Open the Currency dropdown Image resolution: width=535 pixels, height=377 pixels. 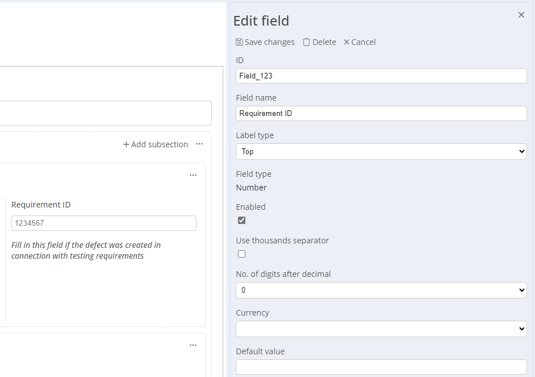tap(381, 329)
